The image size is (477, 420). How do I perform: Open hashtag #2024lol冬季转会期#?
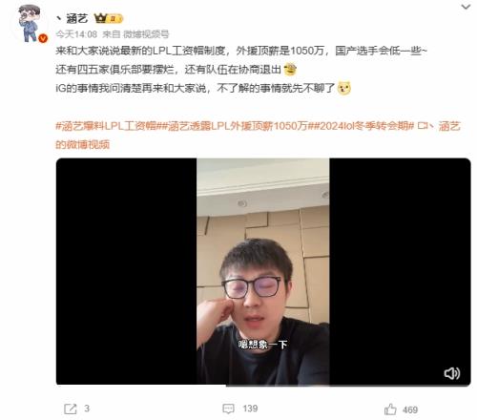(363, 126)
